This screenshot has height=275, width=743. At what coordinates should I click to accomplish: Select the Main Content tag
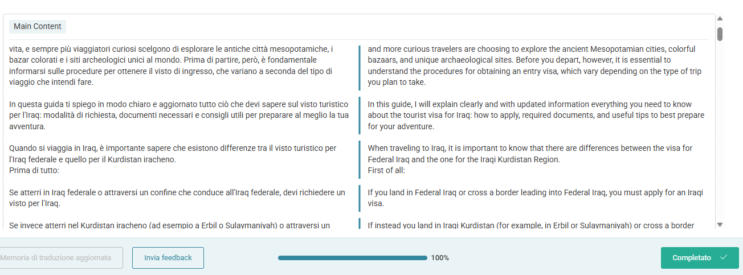(x=38, y=26)
